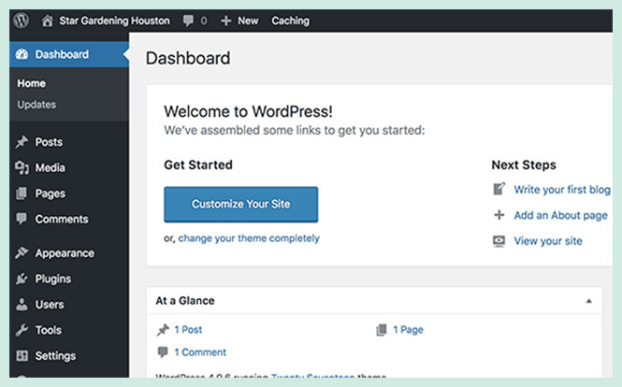622x387 pixels.
Task: Click the Plugins plug icon
Action: pyautogui.click(x=22, y=279)
